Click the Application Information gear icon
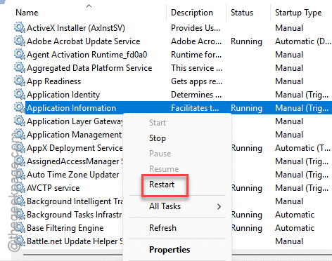 click(x=20, y=107)
